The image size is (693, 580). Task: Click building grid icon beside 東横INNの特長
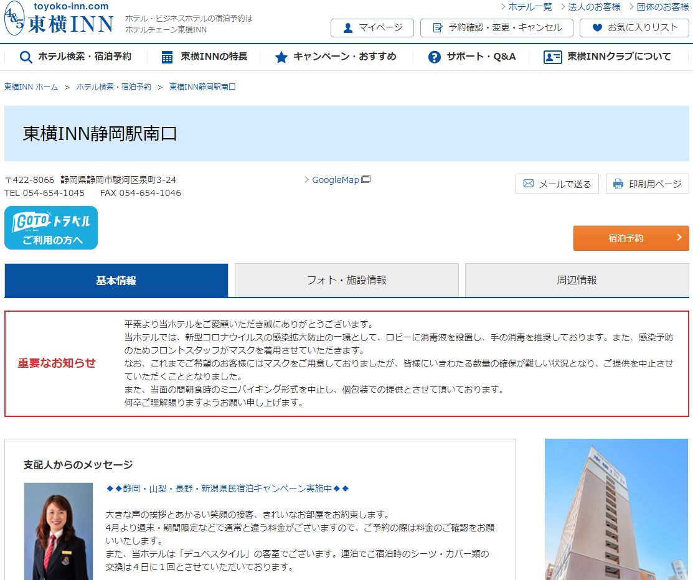tap(167, 57)
